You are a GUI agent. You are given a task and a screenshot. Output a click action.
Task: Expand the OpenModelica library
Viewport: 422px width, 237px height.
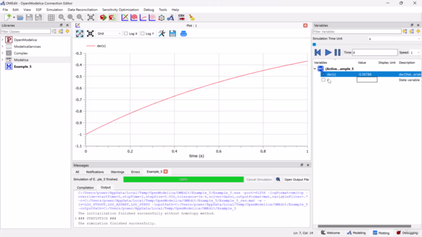coord(3,39)
